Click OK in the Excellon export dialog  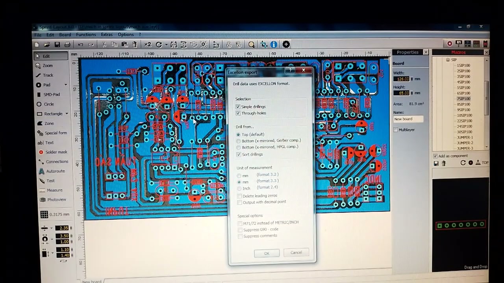coord(267,253)
